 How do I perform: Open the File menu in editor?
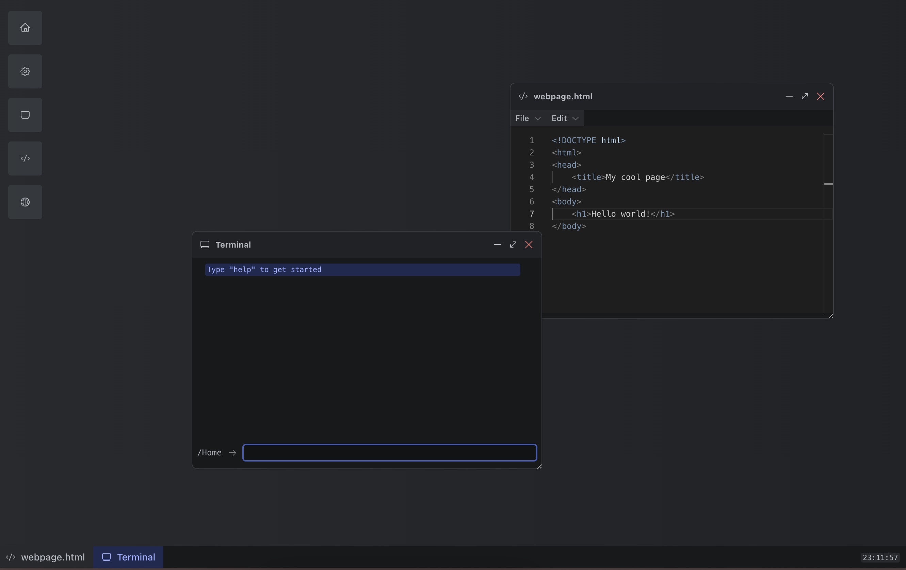click(x=528, y=118)
